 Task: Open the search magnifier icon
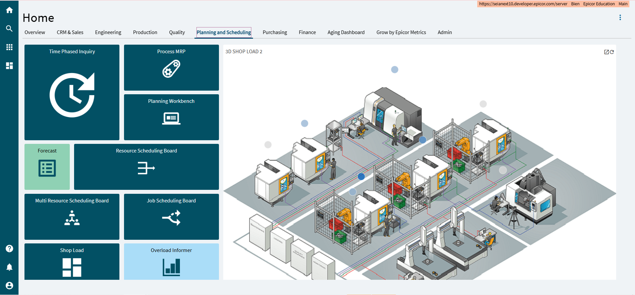(9, 29)
